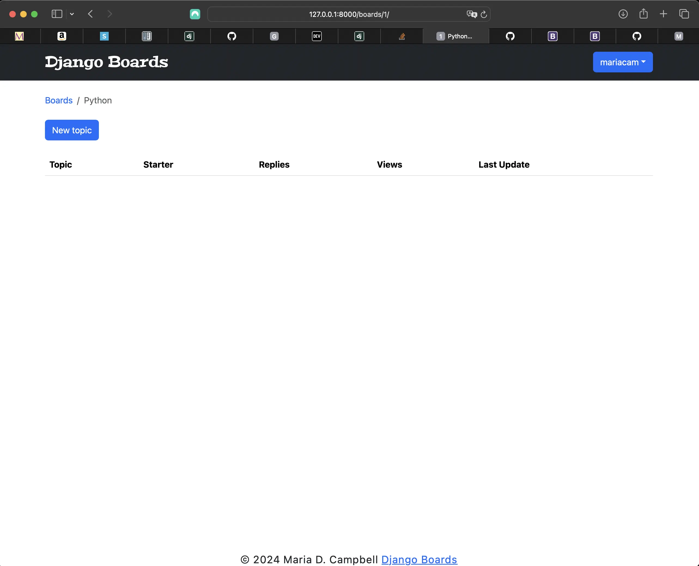This screenshot has width=699, height=566.
Task: Switch to the GitHub tab right of Python
Action: click(510, 36)
